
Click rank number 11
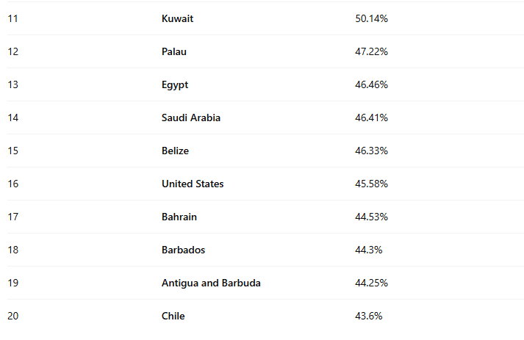[12, 18]
